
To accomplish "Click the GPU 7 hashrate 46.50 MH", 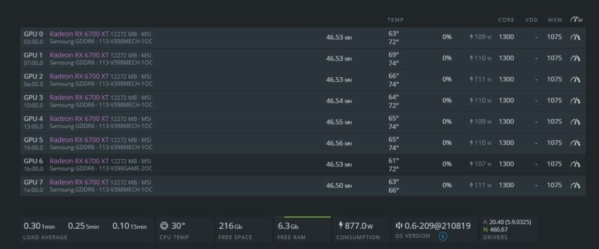I will pyautogui.click(x=338, y=185).
